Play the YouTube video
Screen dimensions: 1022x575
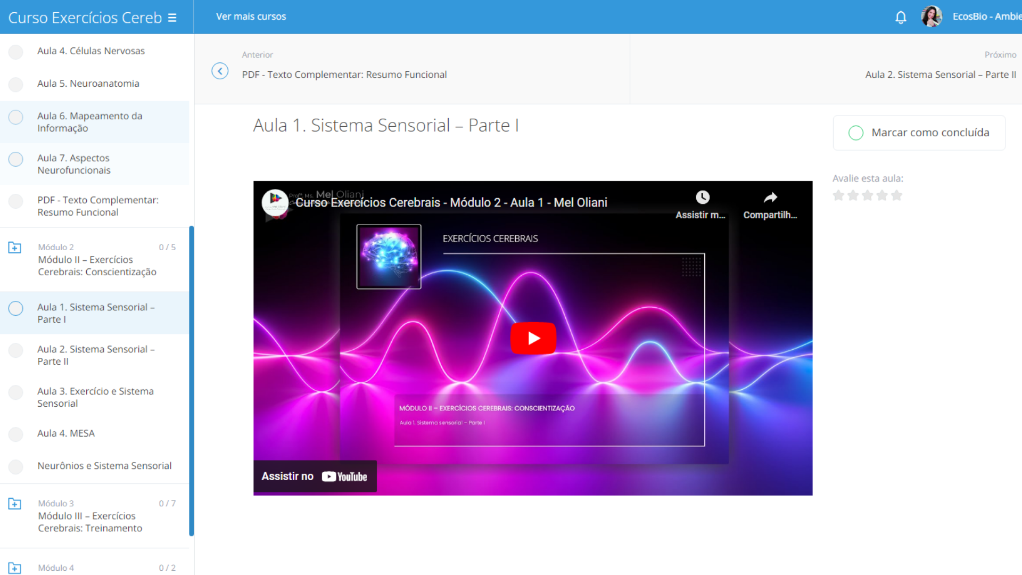(533, 338)
